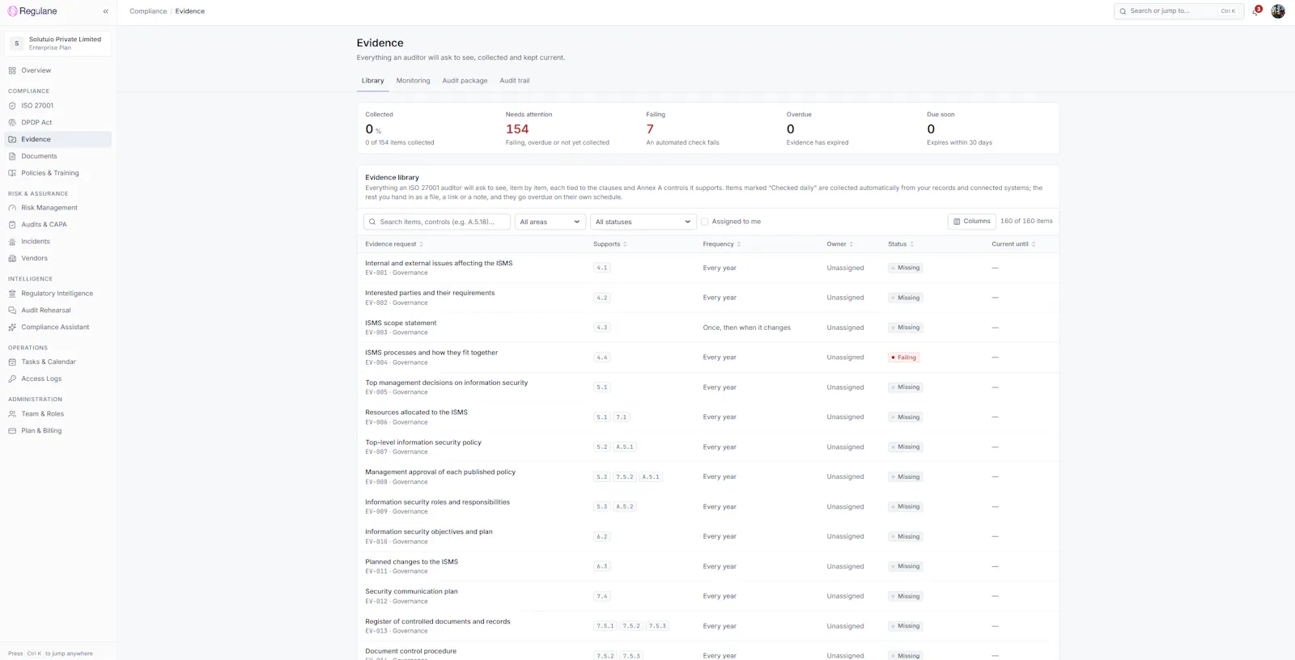This screenshot has height=660, width=1295.
Task: Click the DPDP Act icon in sidebar
Action: pyautogui.click(x=12, y=123)
